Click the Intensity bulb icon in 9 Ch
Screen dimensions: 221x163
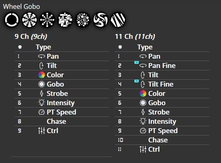click(42, 103)
